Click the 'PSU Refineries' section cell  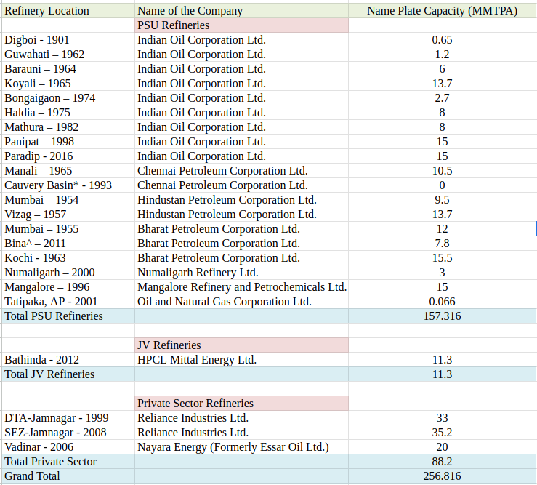pos(241,25)
